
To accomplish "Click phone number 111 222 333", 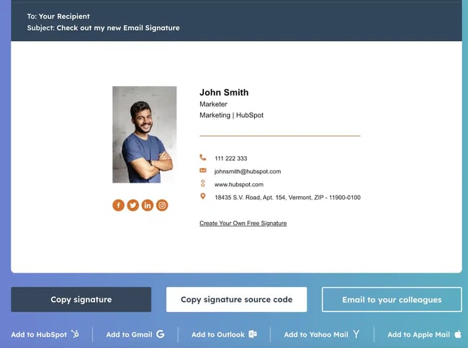I will point(231,158).
